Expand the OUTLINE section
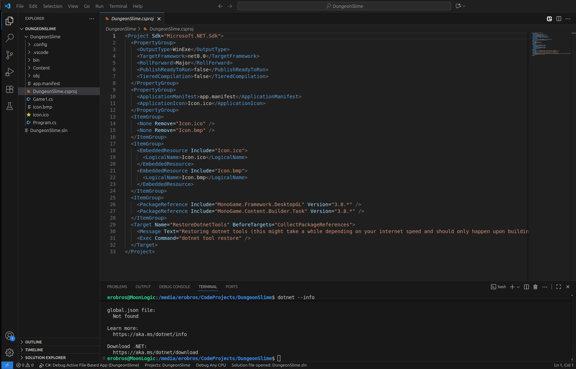Screen dimensions: 576x369 (33, 342)
